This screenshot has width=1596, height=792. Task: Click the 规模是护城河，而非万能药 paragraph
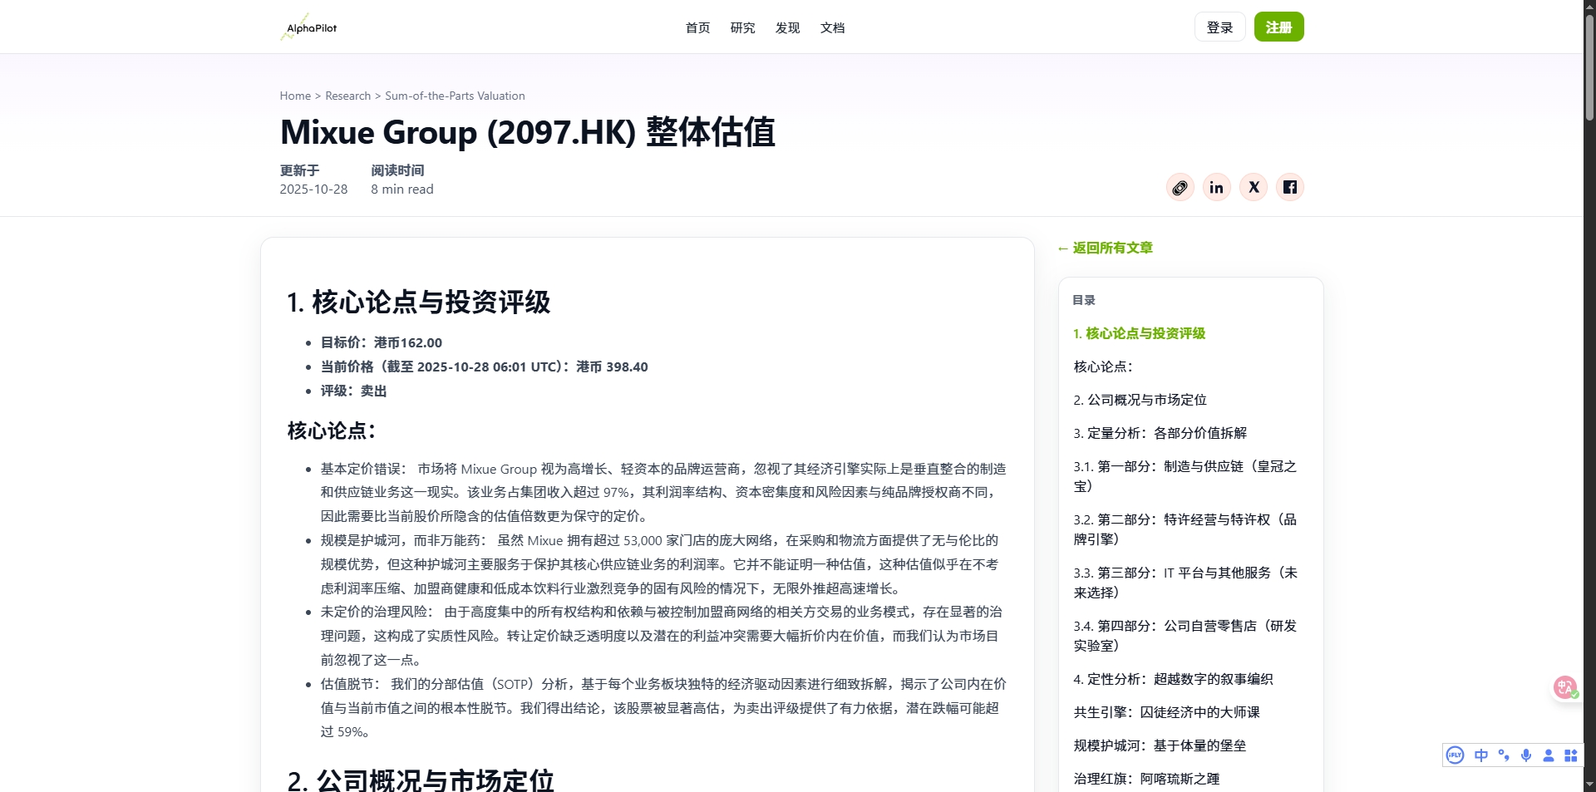(x=660, y=564)
